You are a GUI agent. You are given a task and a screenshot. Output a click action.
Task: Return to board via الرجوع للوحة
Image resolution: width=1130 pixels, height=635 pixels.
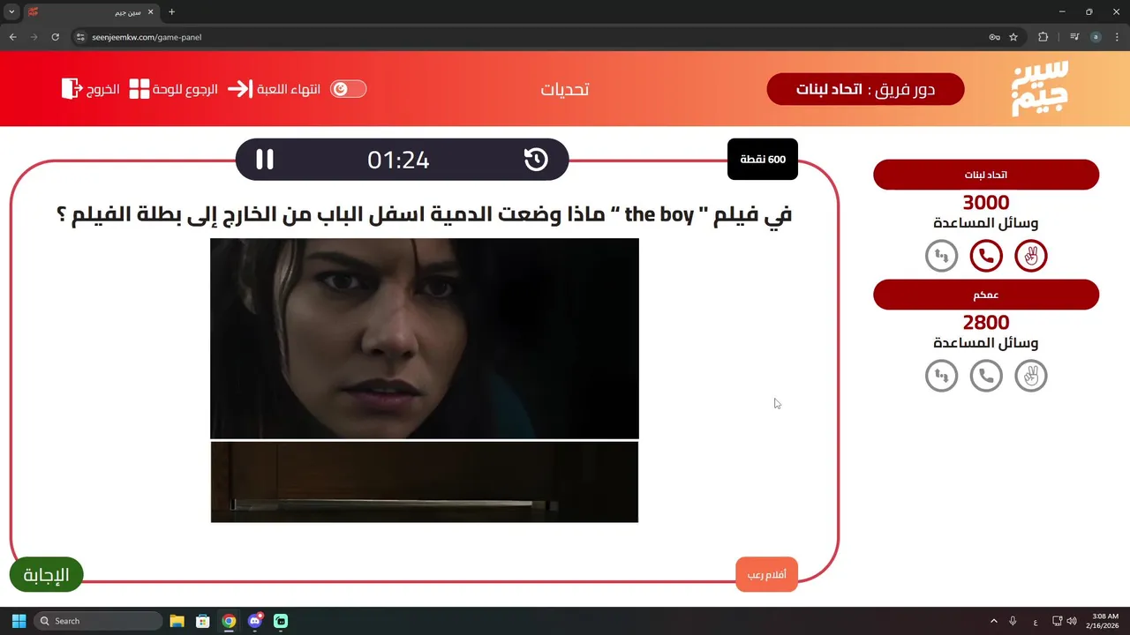tap(174, 89)
